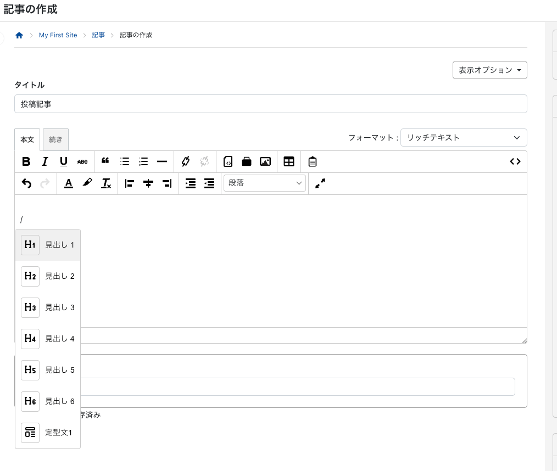Choose 定型文1 from the slash menu
Viewport: 557px width, 471px height.
[x=48, y=433]
